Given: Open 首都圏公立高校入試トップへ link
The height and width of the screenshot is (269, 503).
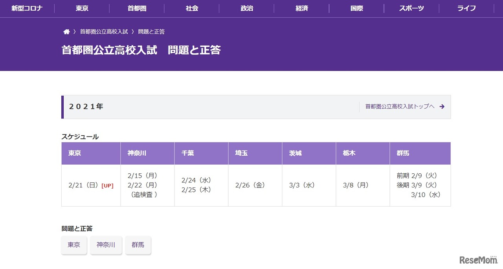Looking at the screenshot, I should pyautogui.click(x=399, y=106).
